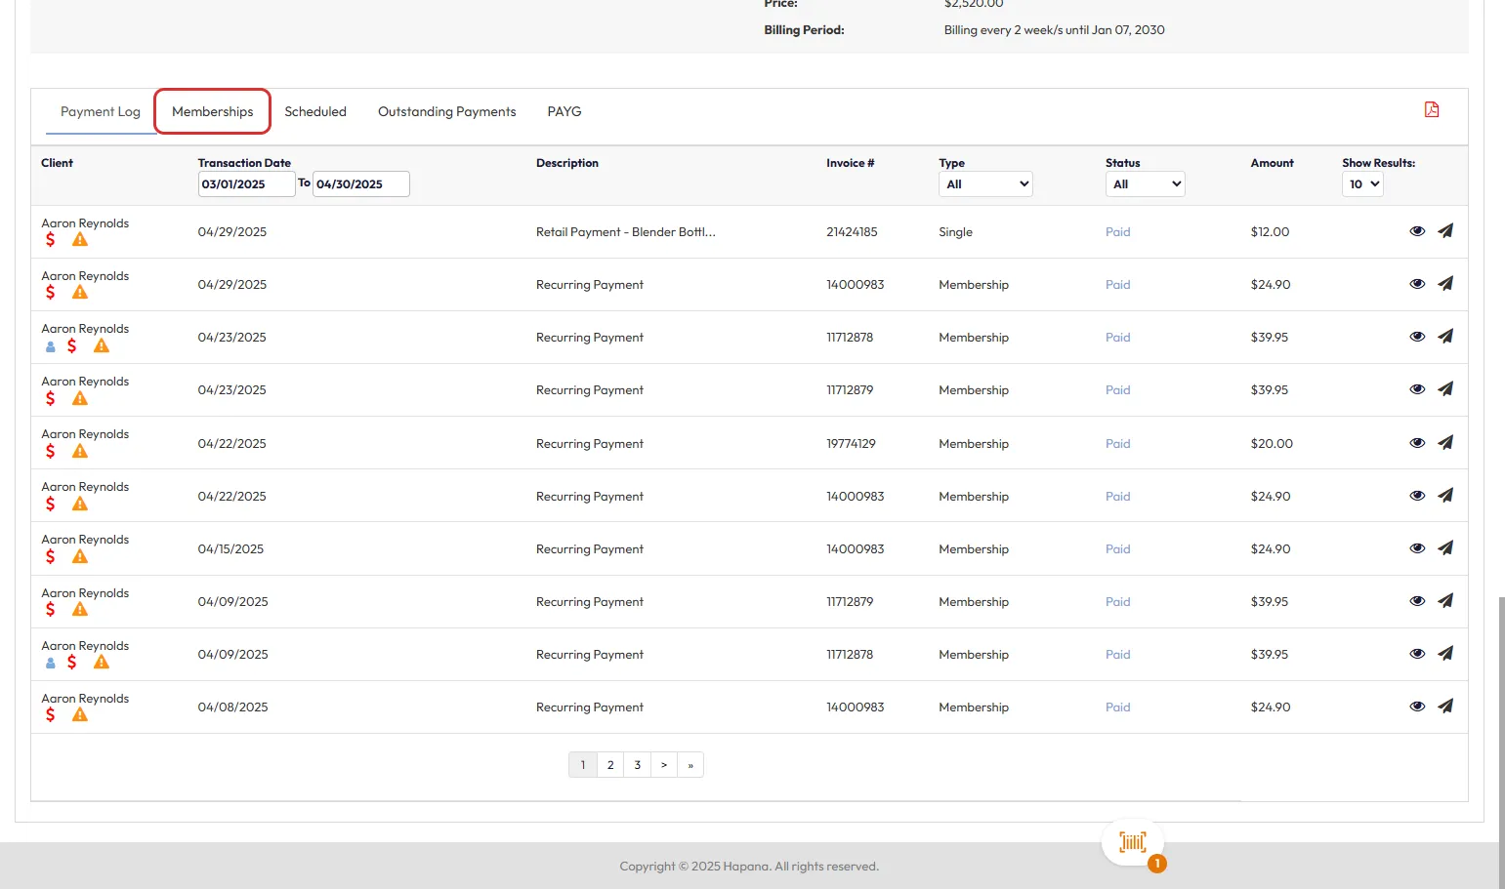Click eye icon for 04/15/2025 payment
This screenshot has width=1505, height=889.
[1417, 548]
